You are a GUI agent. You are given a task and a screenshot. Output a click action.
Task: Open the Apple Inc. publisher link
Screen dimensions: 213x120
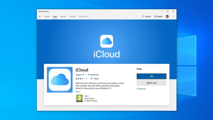pyautogui.click(x=80, y=75)
